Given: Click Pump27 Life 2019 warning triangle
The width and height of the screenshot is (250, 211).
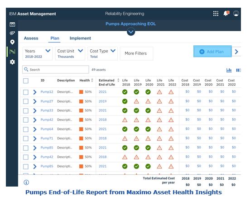Looking at the screenshot, I should 136,101.
